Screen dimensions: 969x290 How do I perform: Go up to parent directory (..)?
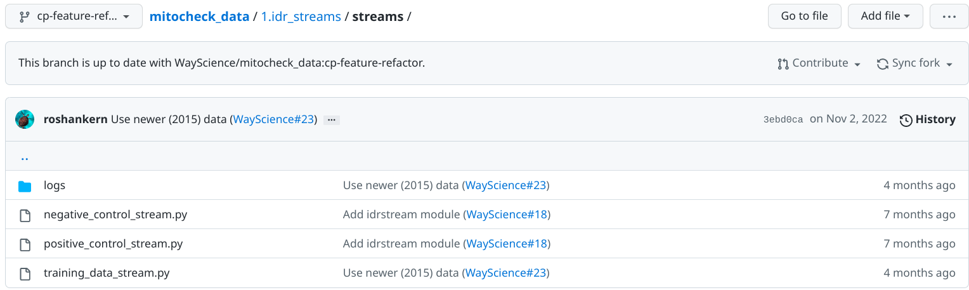pos(25,157)
